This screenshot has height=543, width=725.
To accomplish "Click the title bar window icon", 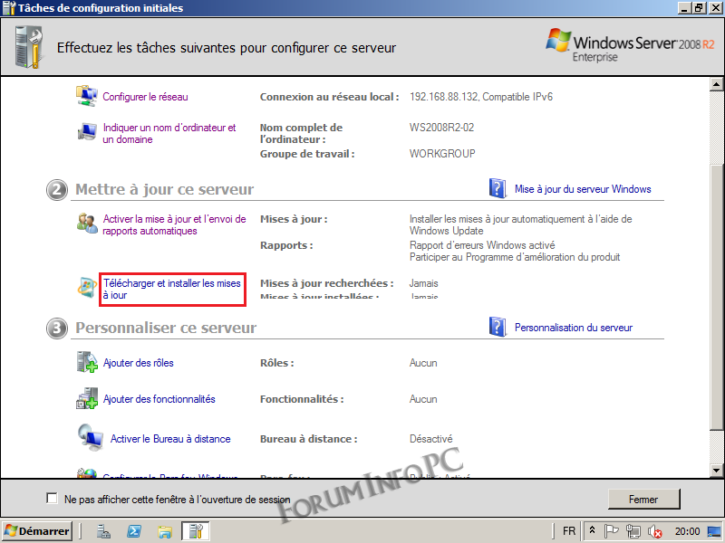I will 9,8.
